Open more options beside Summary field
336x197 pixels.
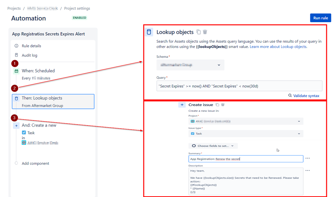307,158
